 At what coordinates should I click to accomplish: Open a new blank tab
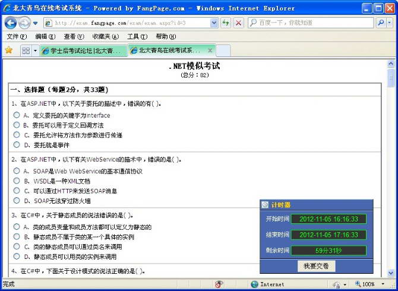click(223, 50)
